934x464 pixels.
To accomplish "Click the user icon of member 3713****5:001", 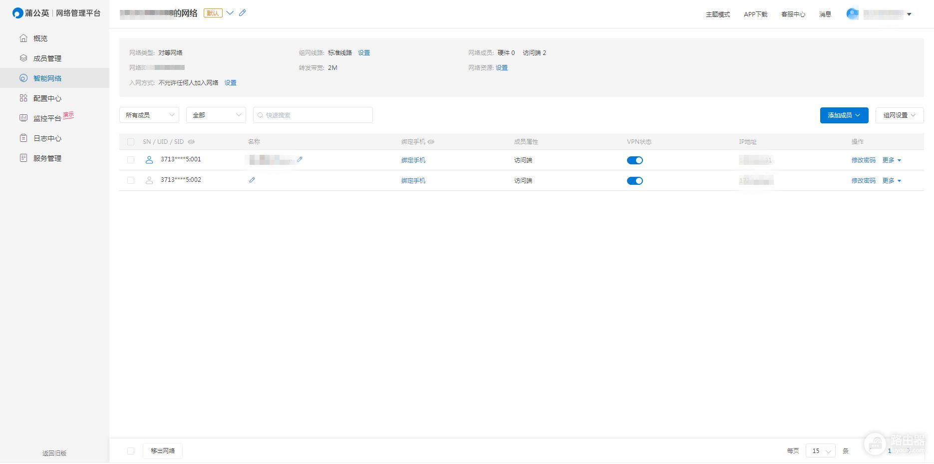I will 149,160.
